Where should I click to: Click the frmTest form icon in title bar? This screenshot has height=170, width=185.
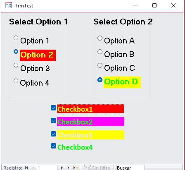9,5
